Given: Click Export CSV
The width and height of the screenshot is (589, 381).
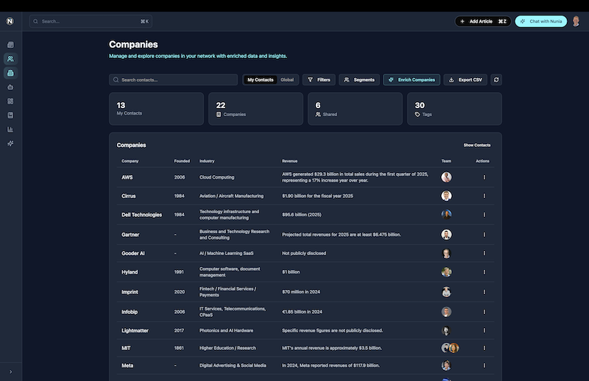Looking at the screenshot, I should [465, 79].
